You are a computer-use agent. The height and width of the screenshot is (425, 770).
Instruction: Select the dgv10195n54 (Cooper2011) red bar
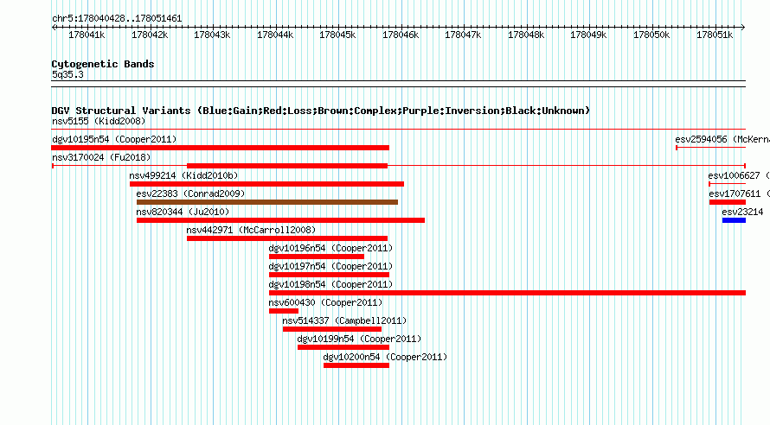click(x=220, y=148)
